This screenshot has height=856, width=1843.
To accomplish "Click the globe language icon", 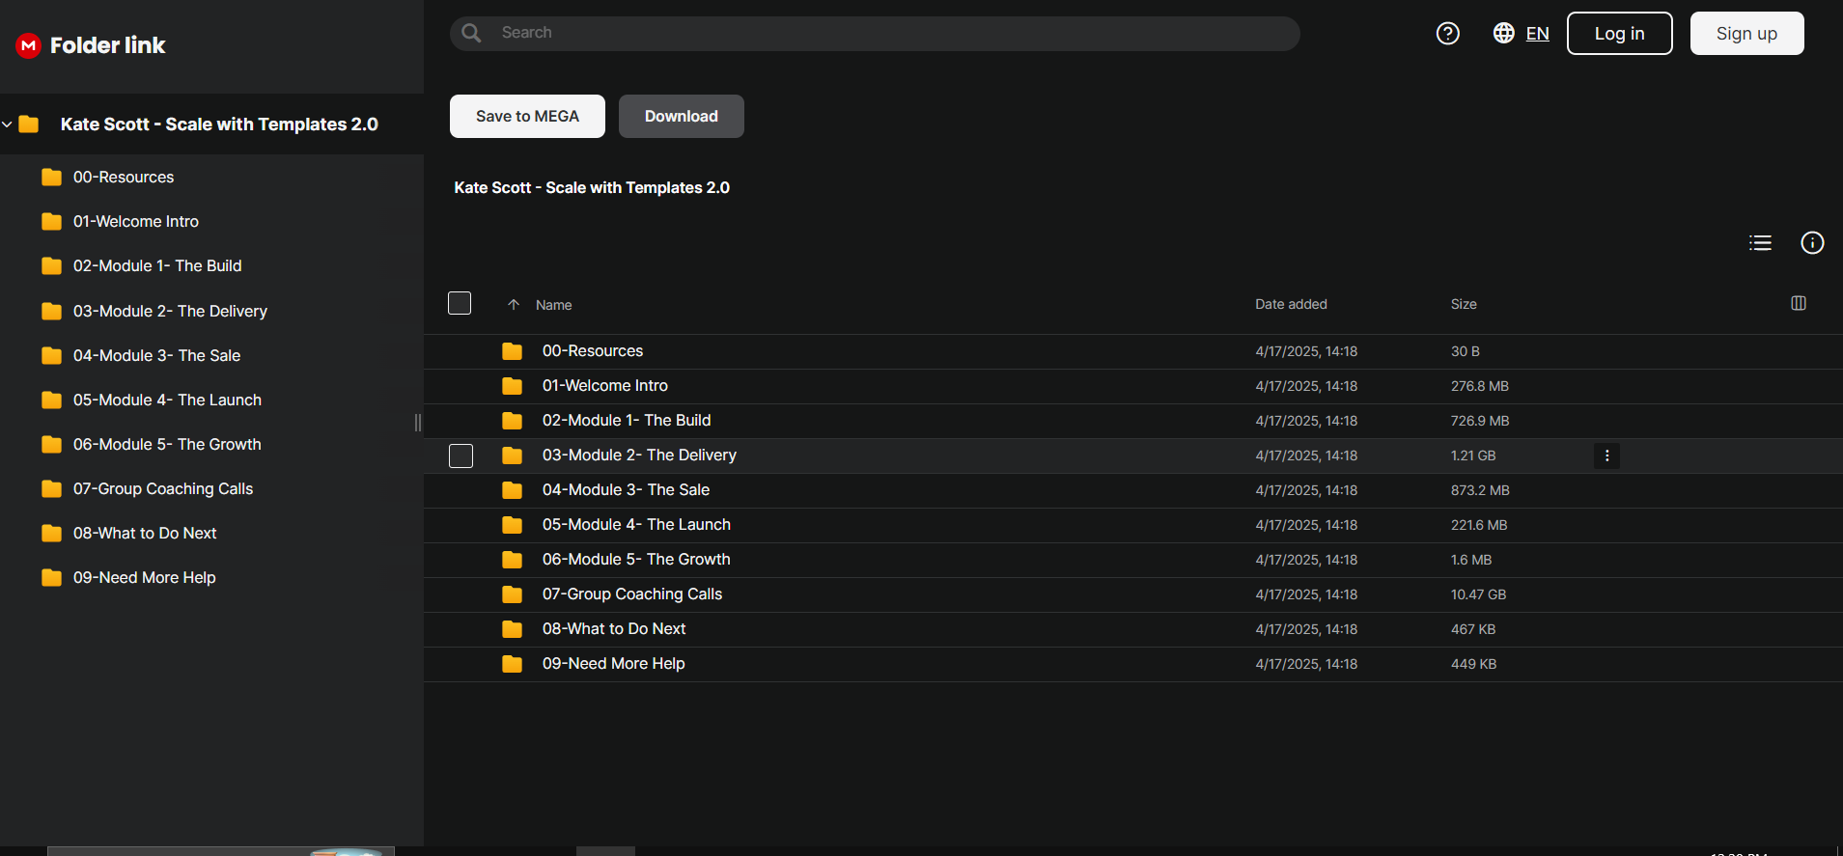I will click(x=1503, y=33).
